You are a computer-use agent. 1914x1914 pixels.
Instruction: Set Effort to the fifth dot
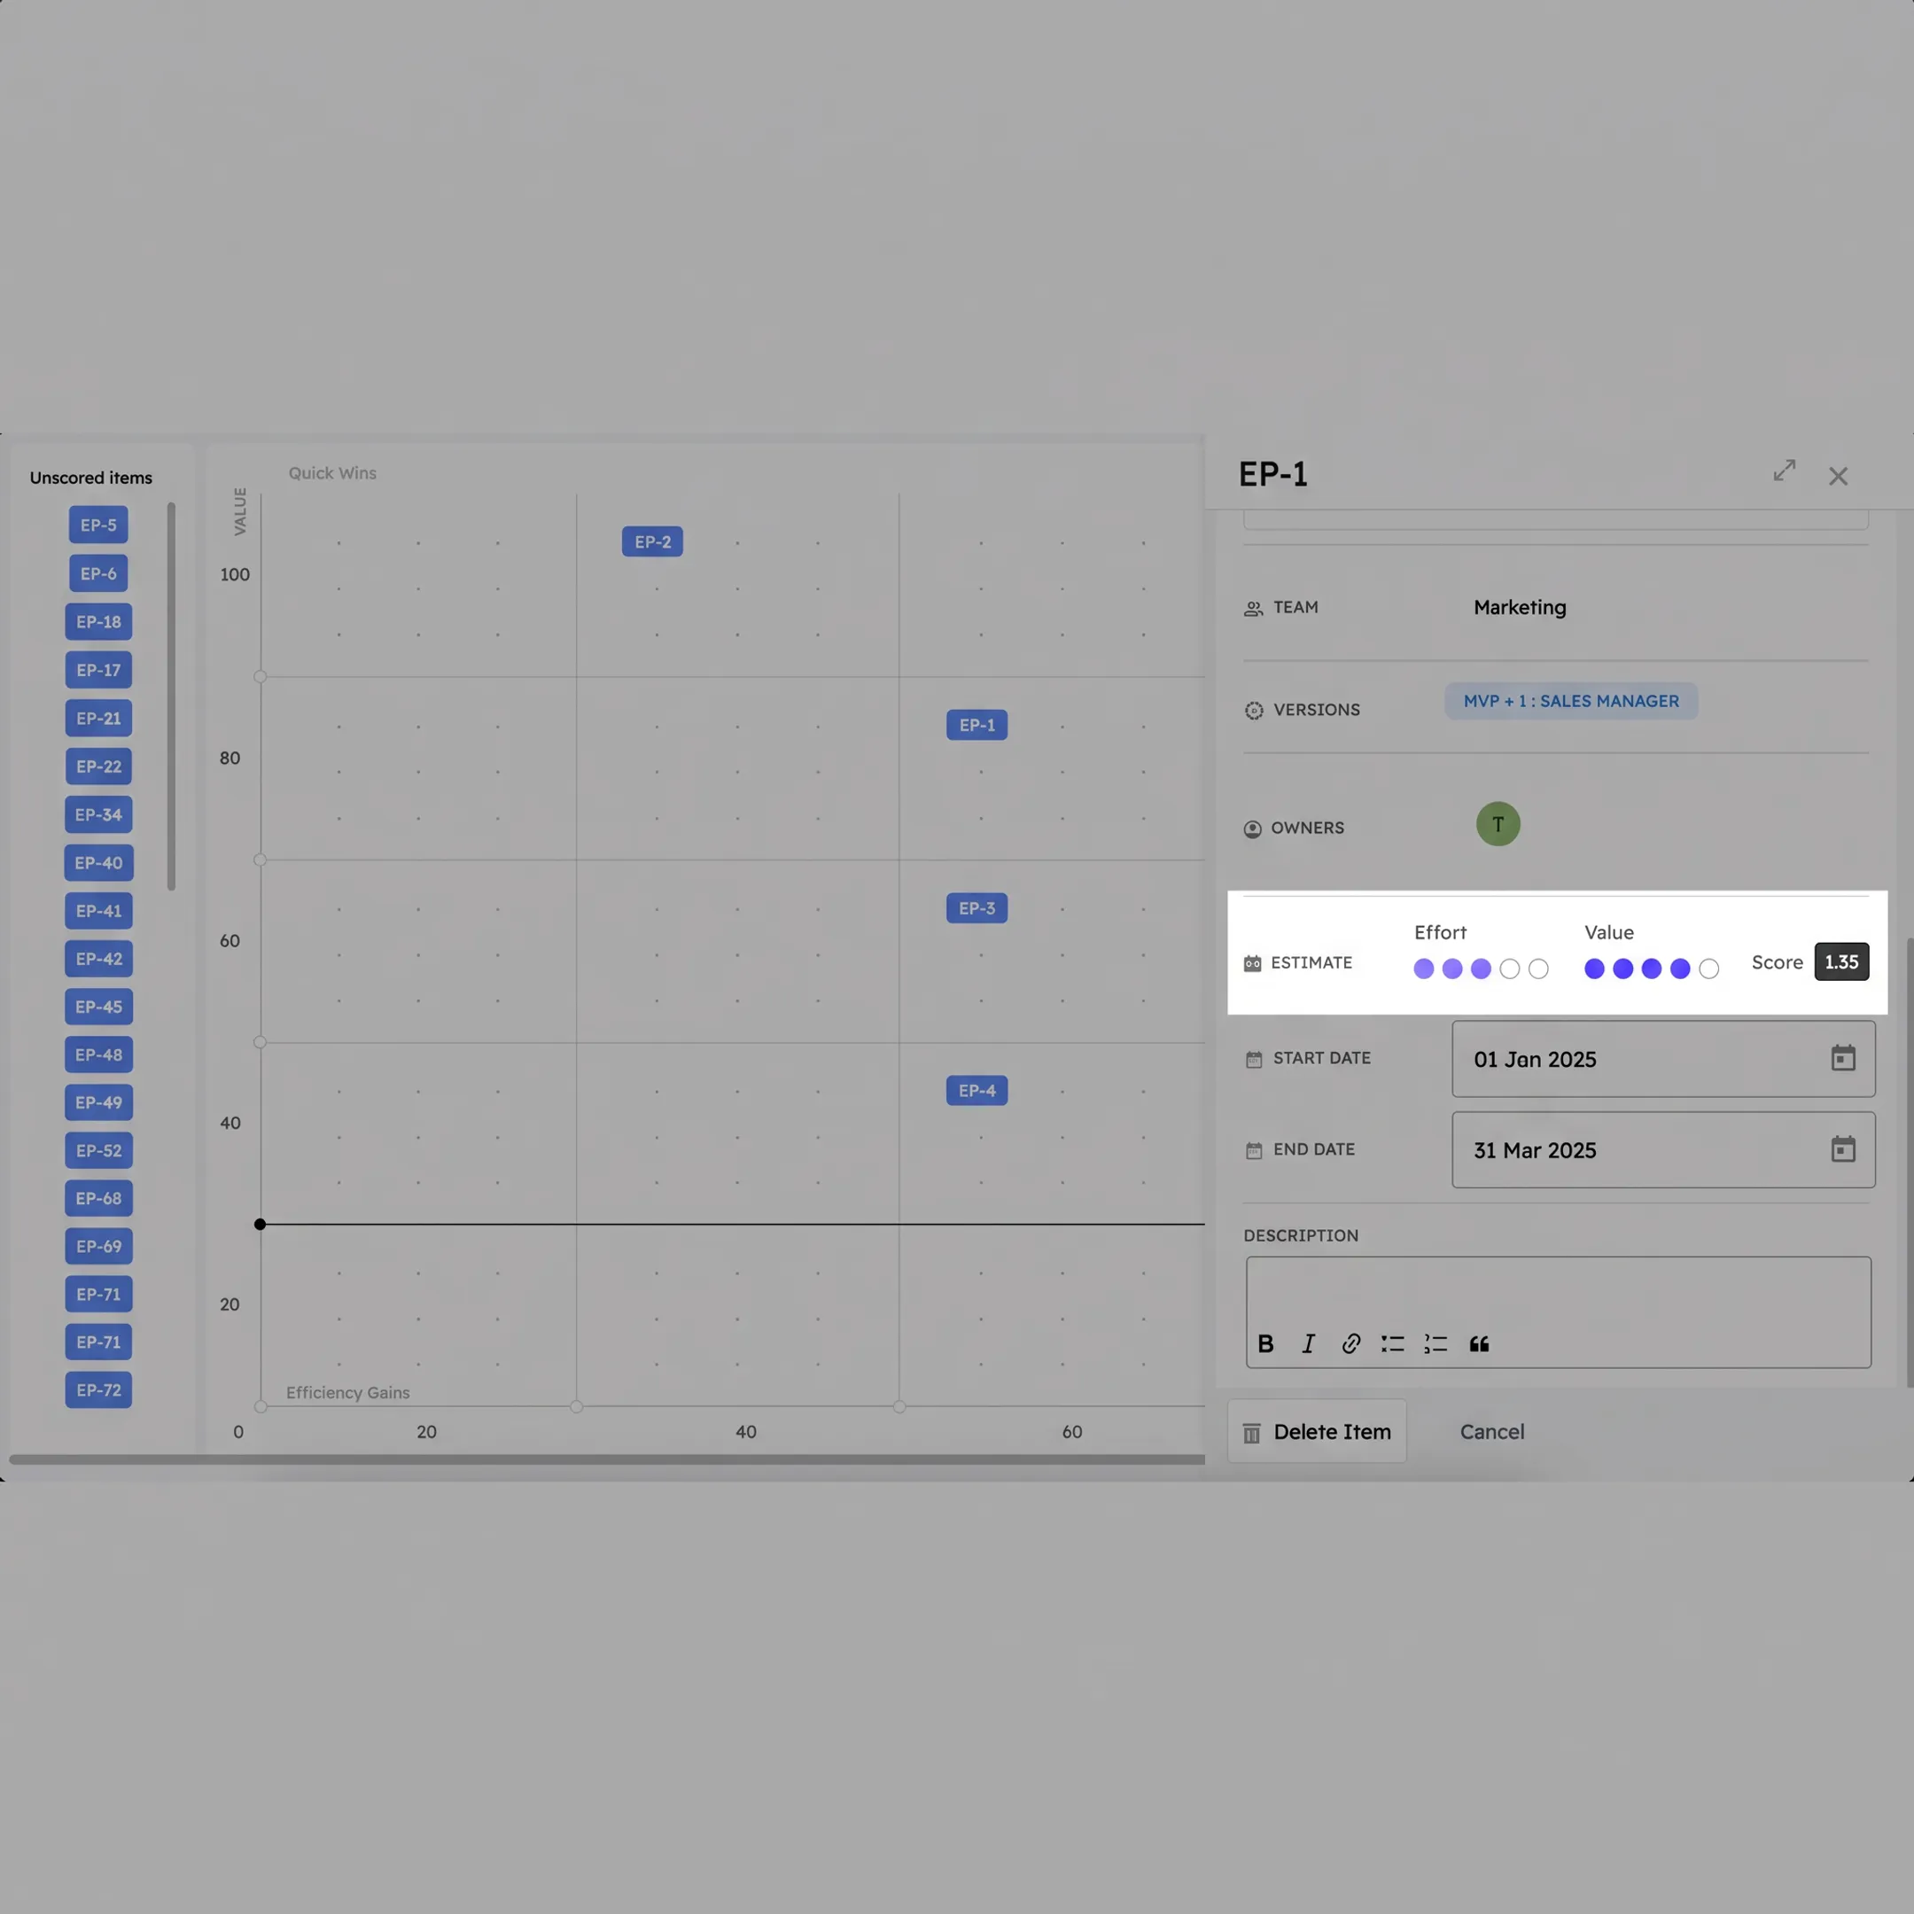tap(1538, 969)
